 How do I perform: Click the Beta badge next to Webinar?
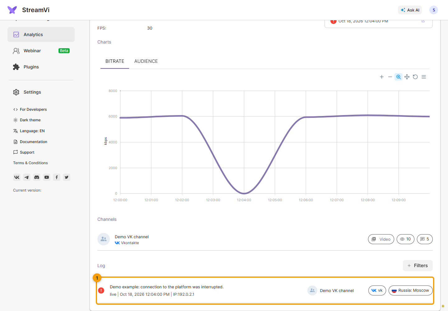[x=64, y=51]
